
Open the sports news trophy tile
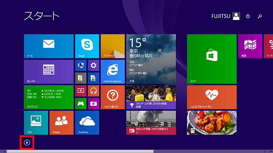[151, 97]
